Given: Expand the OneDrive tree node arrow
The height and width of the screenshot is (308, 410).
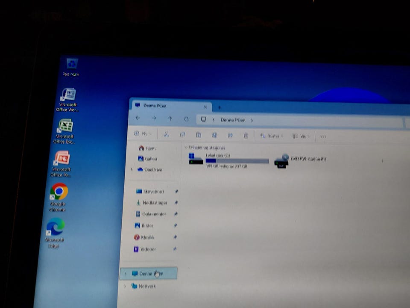Looking at the screenshot, I should (x=132, y=169).
